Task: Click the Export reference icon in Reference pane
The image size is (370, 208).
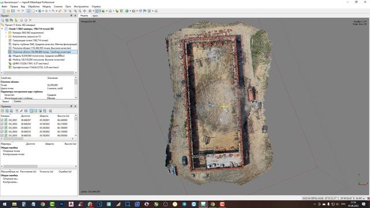Action: coord(7,111)
